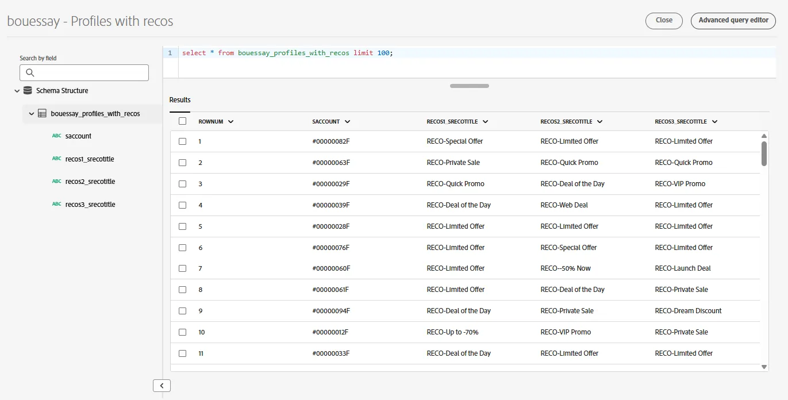The width and height of the screenshot is (788, 400).
Task: Check the box for row 1
Action: 182,141
